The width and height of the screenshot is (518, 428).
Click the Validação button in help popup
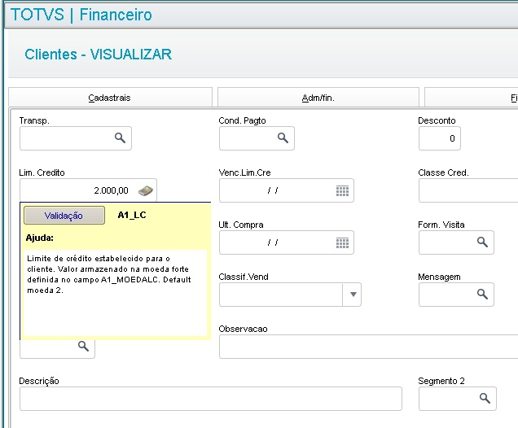[64, 216]
